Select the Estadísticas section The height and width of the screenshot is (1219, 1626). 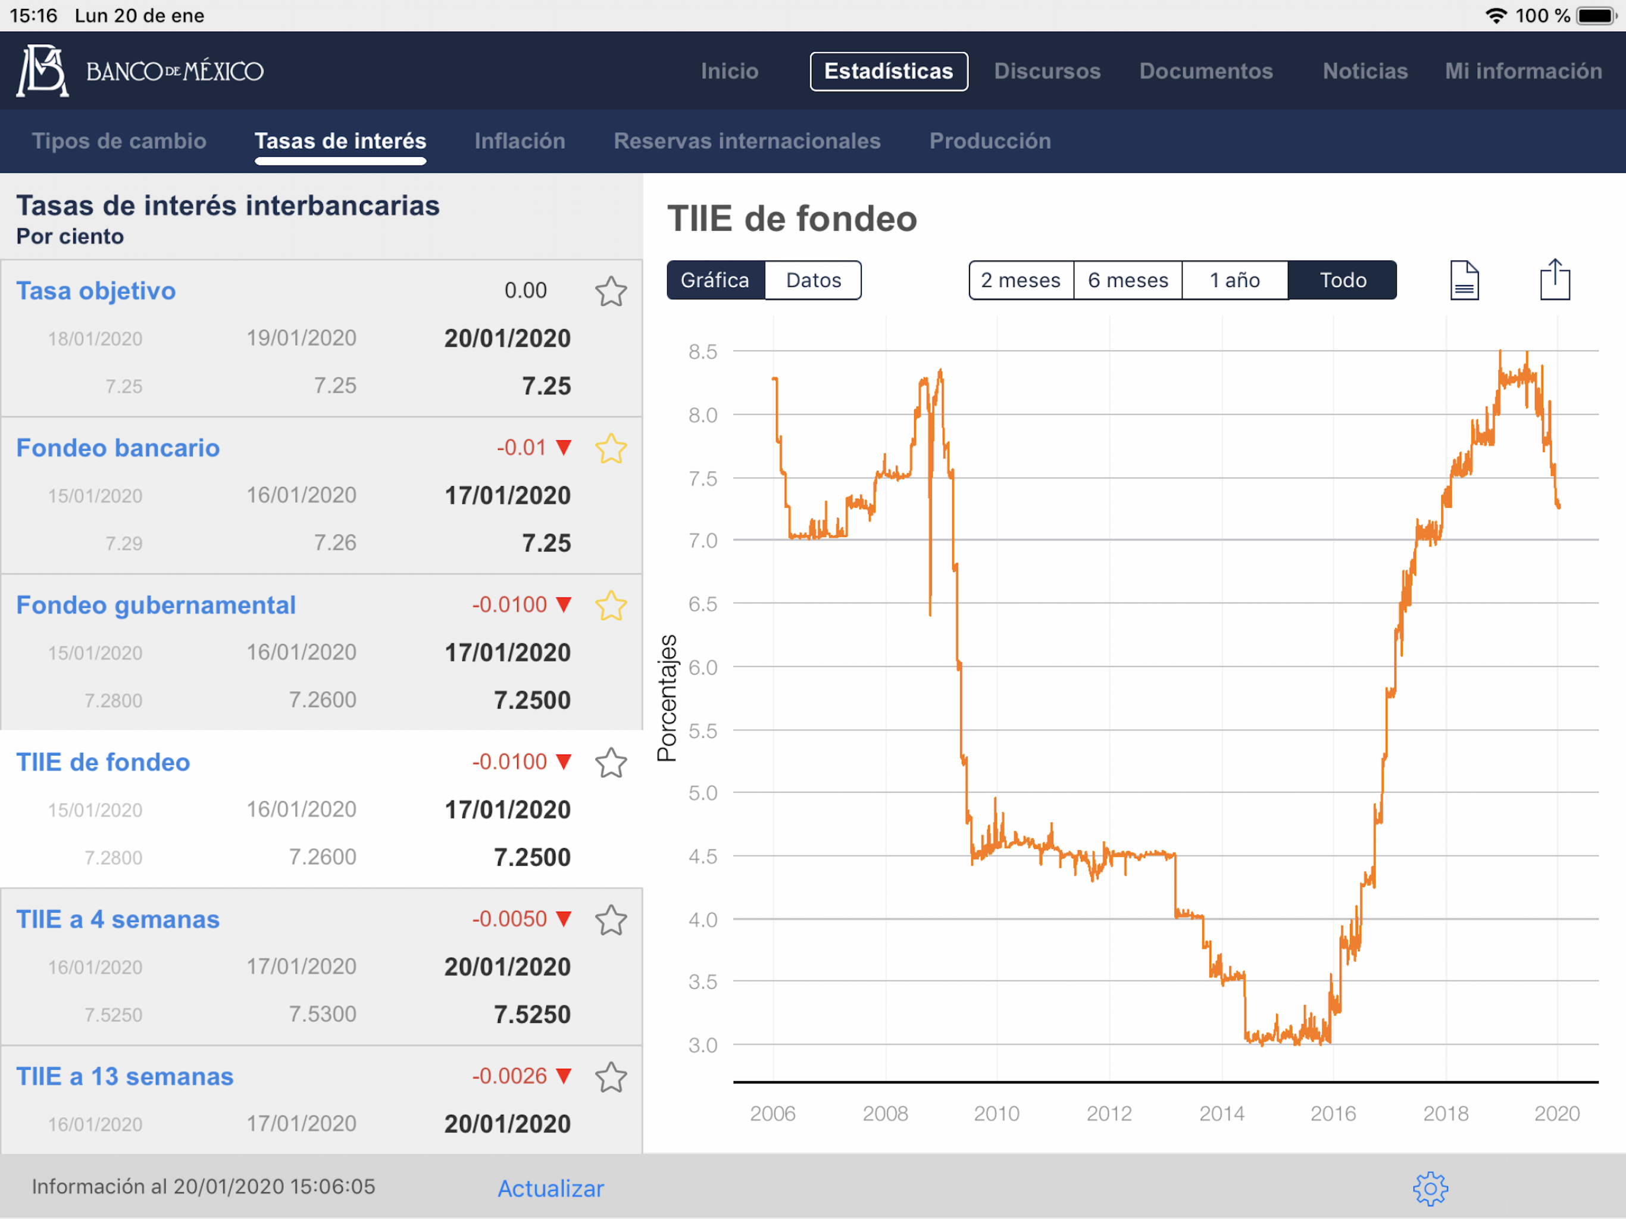(x=889, y=71)
